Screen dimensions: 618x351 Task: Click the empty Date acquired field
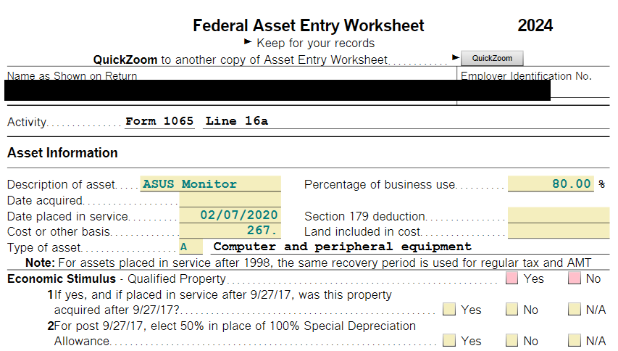230,200
